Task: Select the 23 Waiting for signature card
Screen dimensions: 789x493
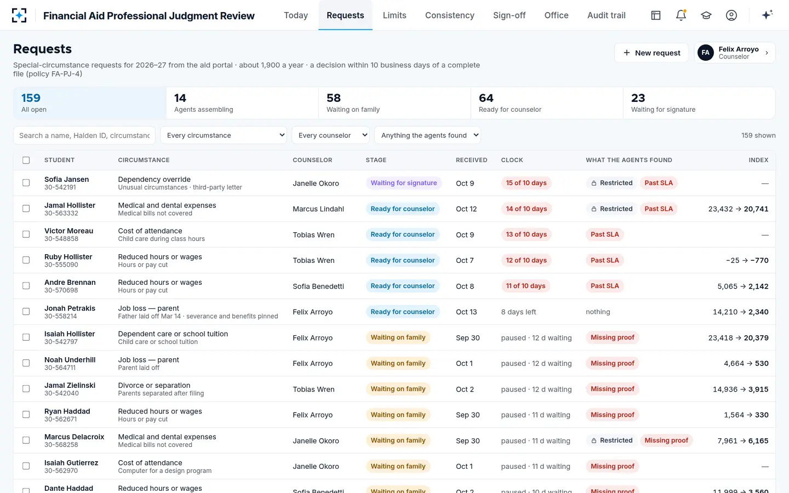Action: click(699, 103)
